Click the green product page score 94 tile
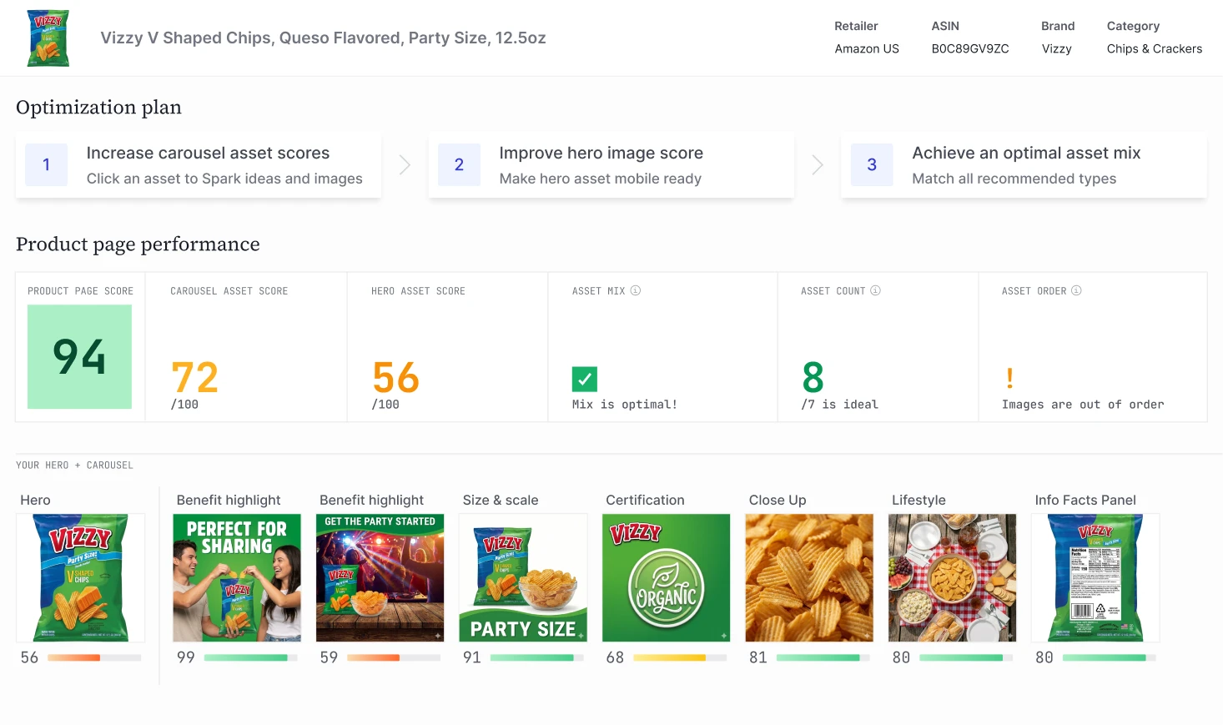Screen dimensions: 1223x725 tap(79, 357)
